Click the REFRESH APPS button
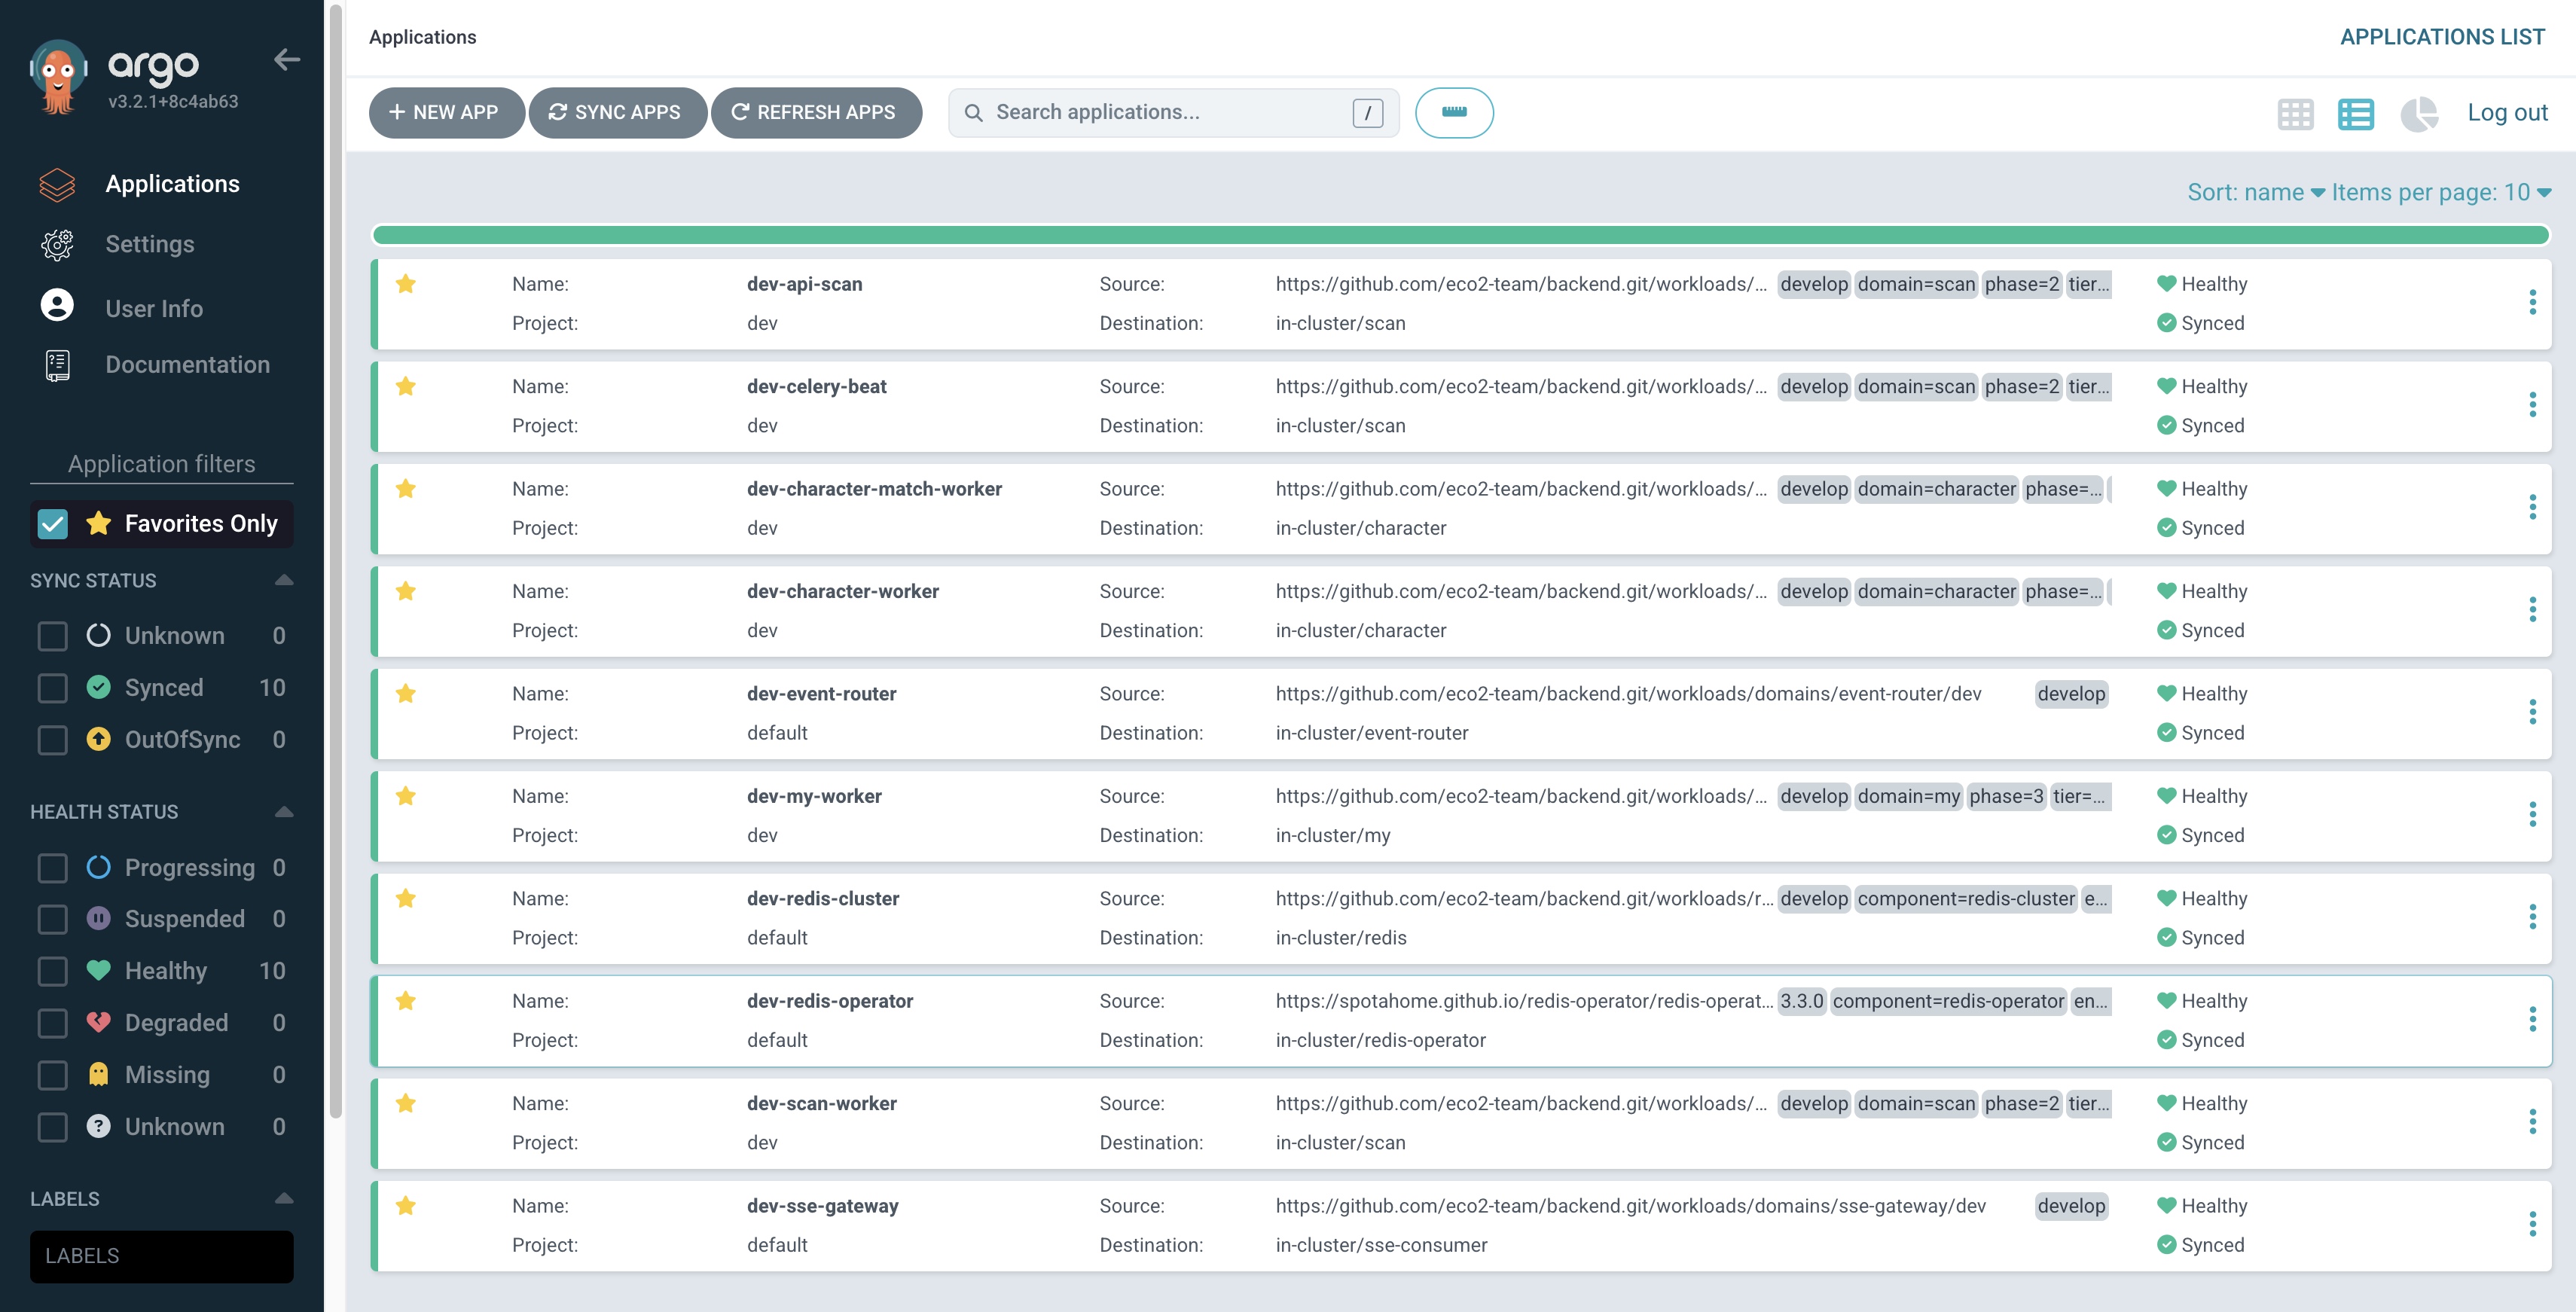 pos(816,113)
